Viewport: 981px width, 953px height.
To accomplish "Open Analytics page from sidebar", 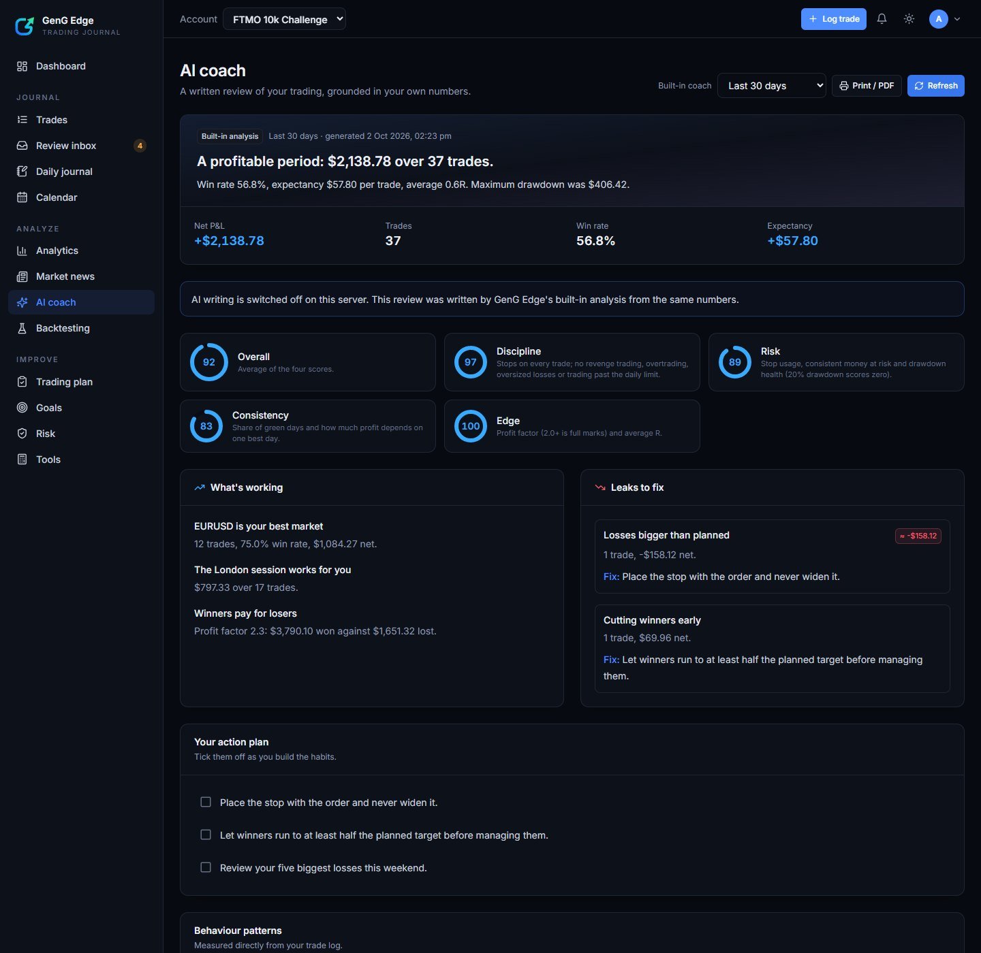I will (x=81, y=251).
